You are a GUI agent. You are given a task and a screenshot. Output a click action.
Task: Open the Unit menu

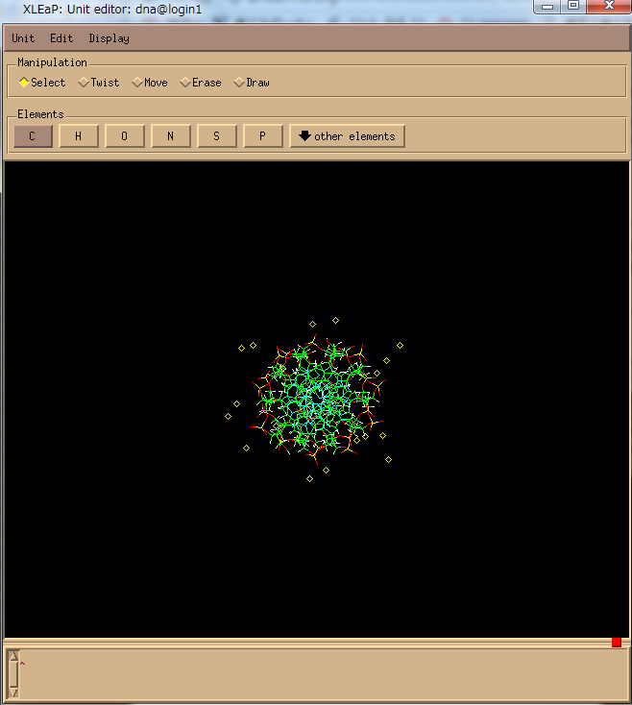[23, 38]
